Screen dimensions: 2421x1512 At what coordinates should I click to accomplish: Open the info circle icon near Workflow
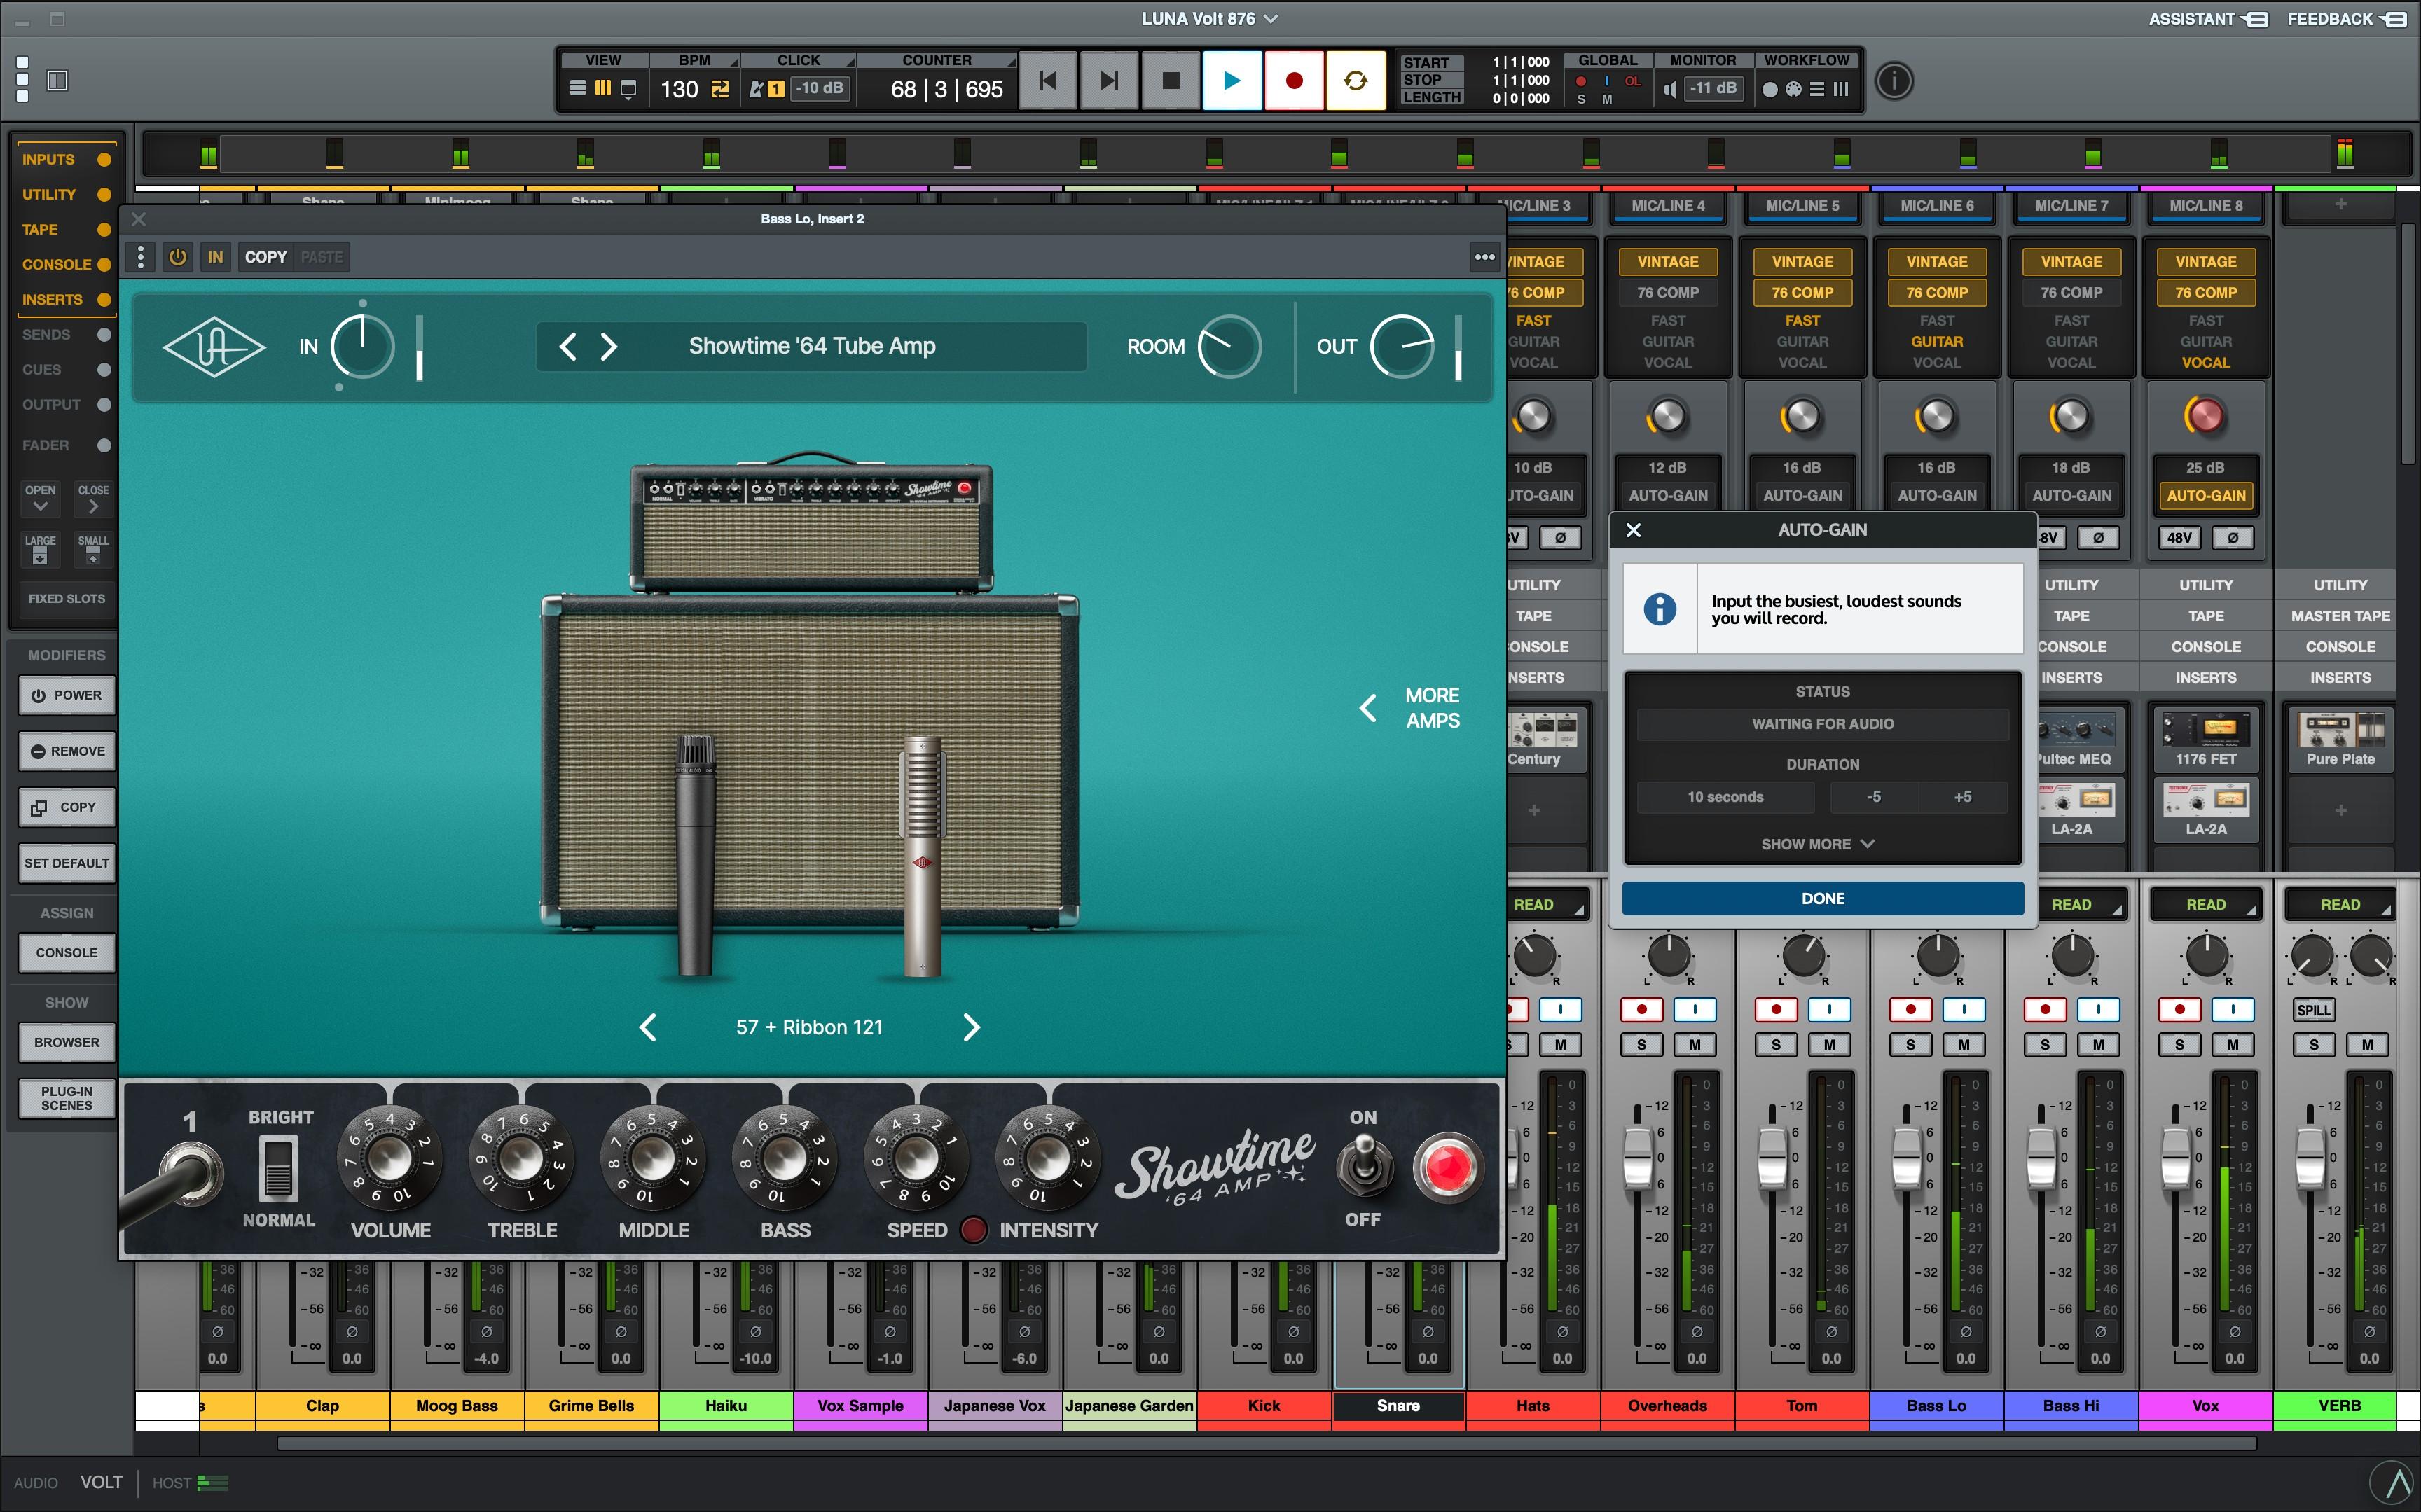click(x=1893, y=81)
